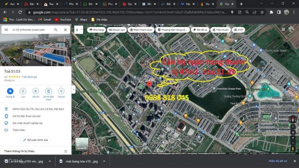The width and height of the screenshot is (299, 168).
Task: Zoom out the map with minus button
Action: [x=293, y=143]
